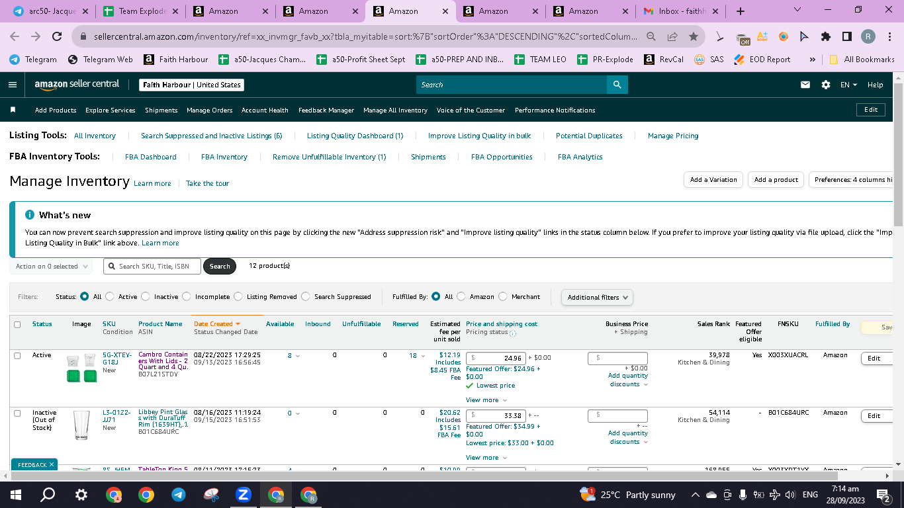This screenshot has width=904, height=508.
Task: Click the Amazon Seller Central logo
Action: click(77, 85)
